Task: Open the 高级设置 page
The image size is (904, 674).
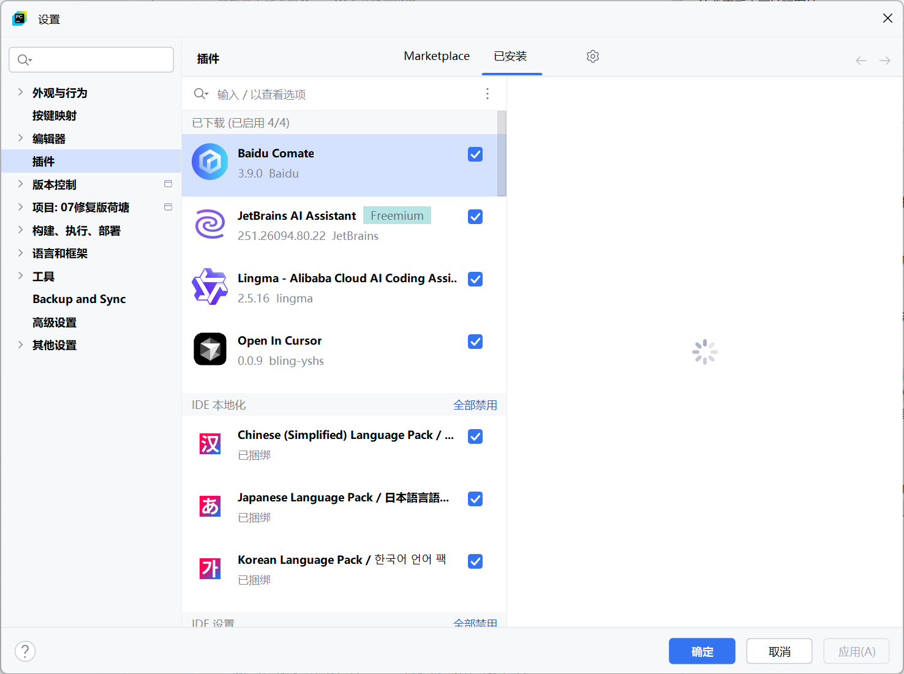Action: click(x=55, y=322)
